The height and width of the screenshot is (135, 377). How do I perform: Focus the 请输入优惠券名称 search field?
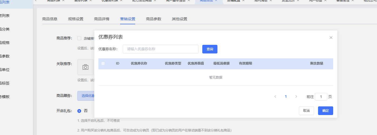pos(160,49)
